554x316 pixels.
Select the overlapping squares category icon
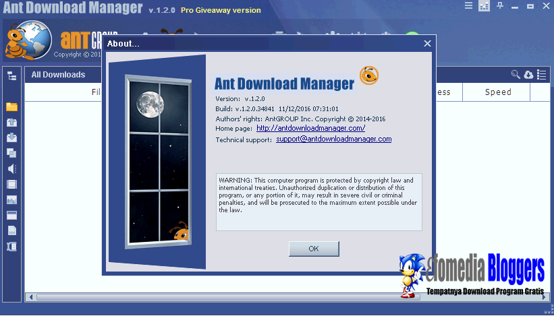(11, 153)
